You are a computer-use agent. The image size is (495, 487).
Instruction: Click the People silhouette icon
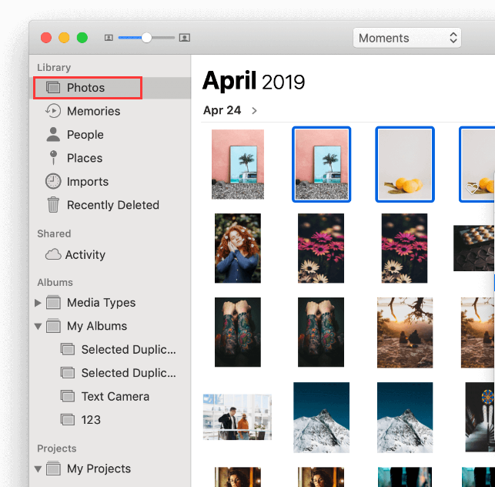(53, 134)
